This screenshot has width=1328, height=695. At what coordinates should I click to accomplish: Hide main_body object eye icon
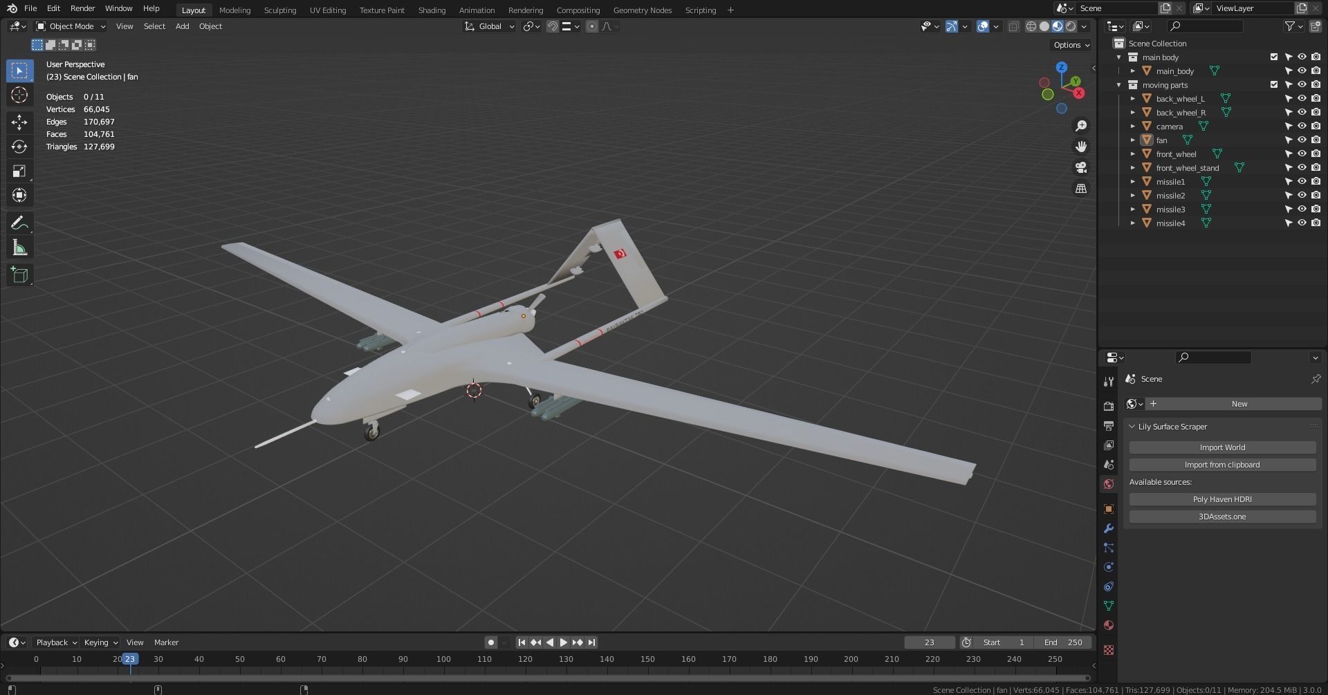(1302, 71)
